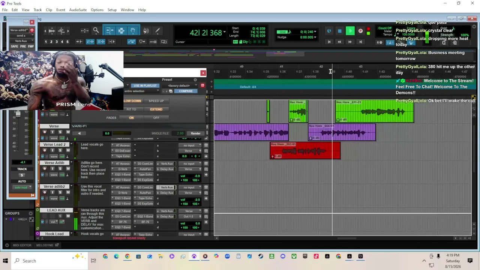
Task: Select FIT TO option in Vari-Fi
Action: point(131,109)
